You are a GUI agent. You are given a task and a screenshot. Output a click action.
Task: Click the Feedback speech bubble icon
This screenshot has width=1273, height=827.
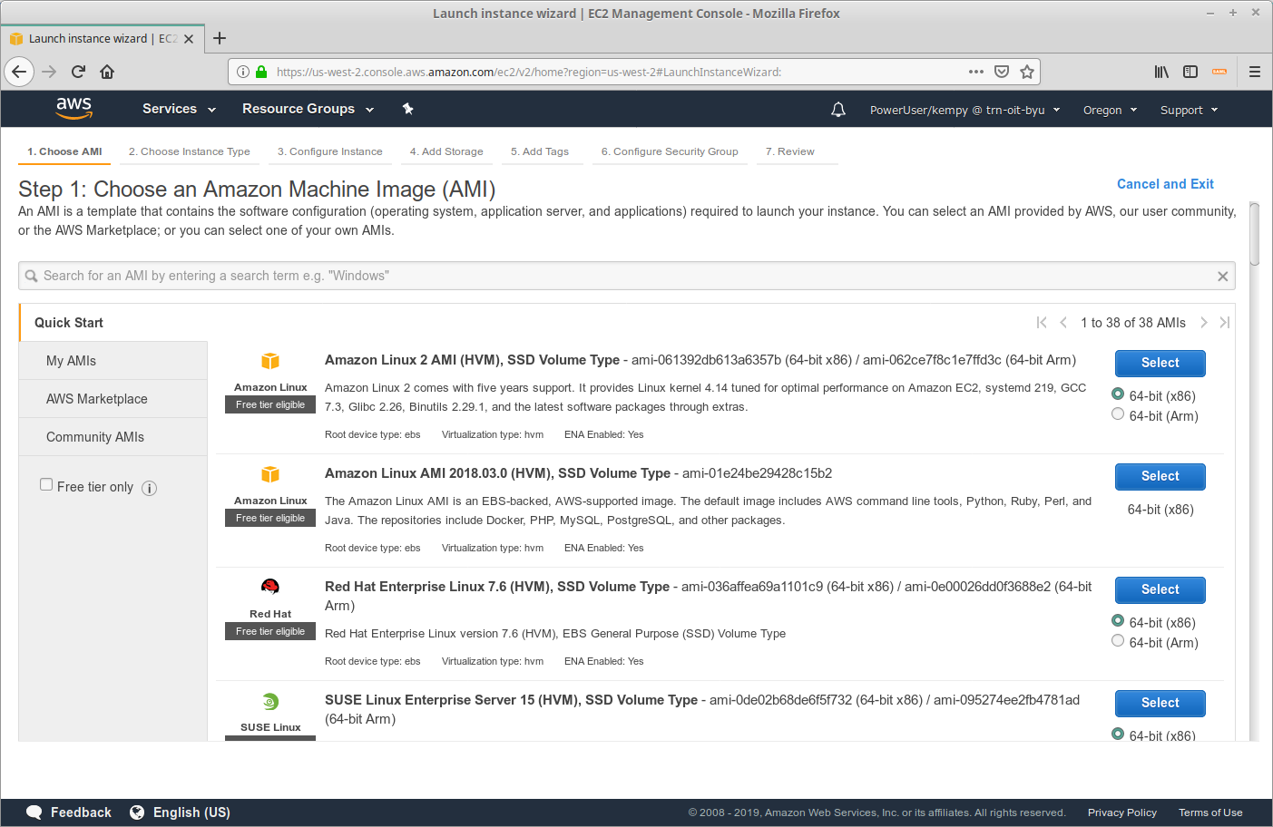(34, 812)
